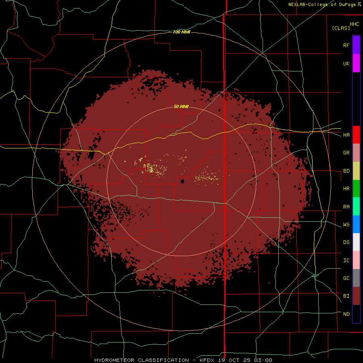Click the 'DS' legend label

(346, 242)
